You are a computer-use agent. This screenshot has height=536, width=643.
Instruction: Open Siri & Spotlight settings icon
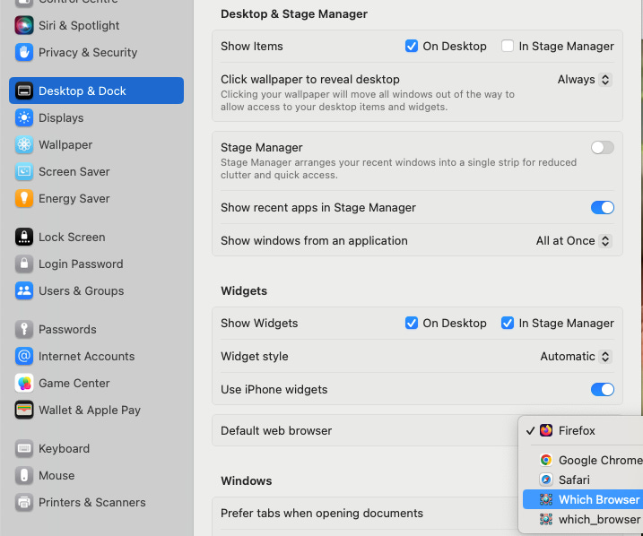(x=24, y=26)
